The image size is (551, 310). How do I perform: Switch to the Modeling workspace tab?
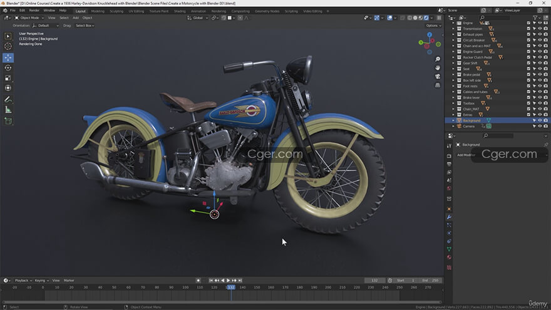click(x=98, y=11)
